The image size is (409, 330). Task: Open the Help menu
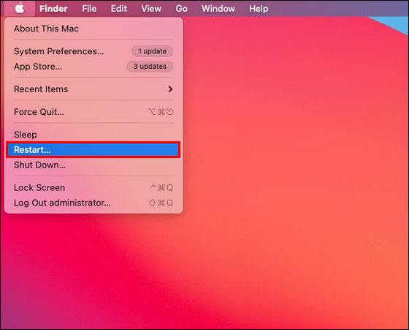(x=259, y=9)
